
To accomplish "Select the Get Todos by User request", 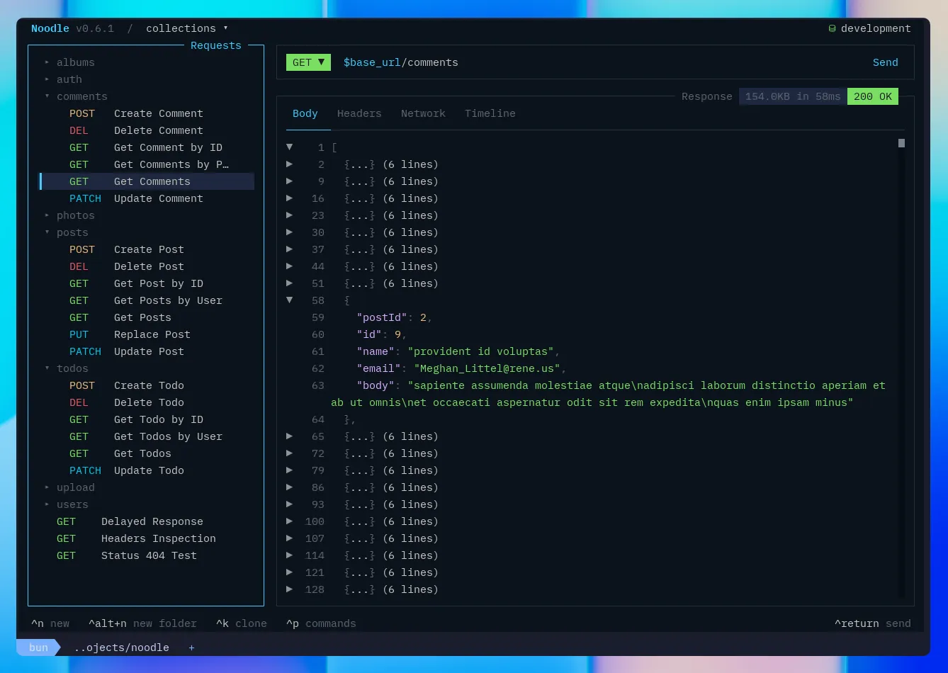I will pos(146,436).
